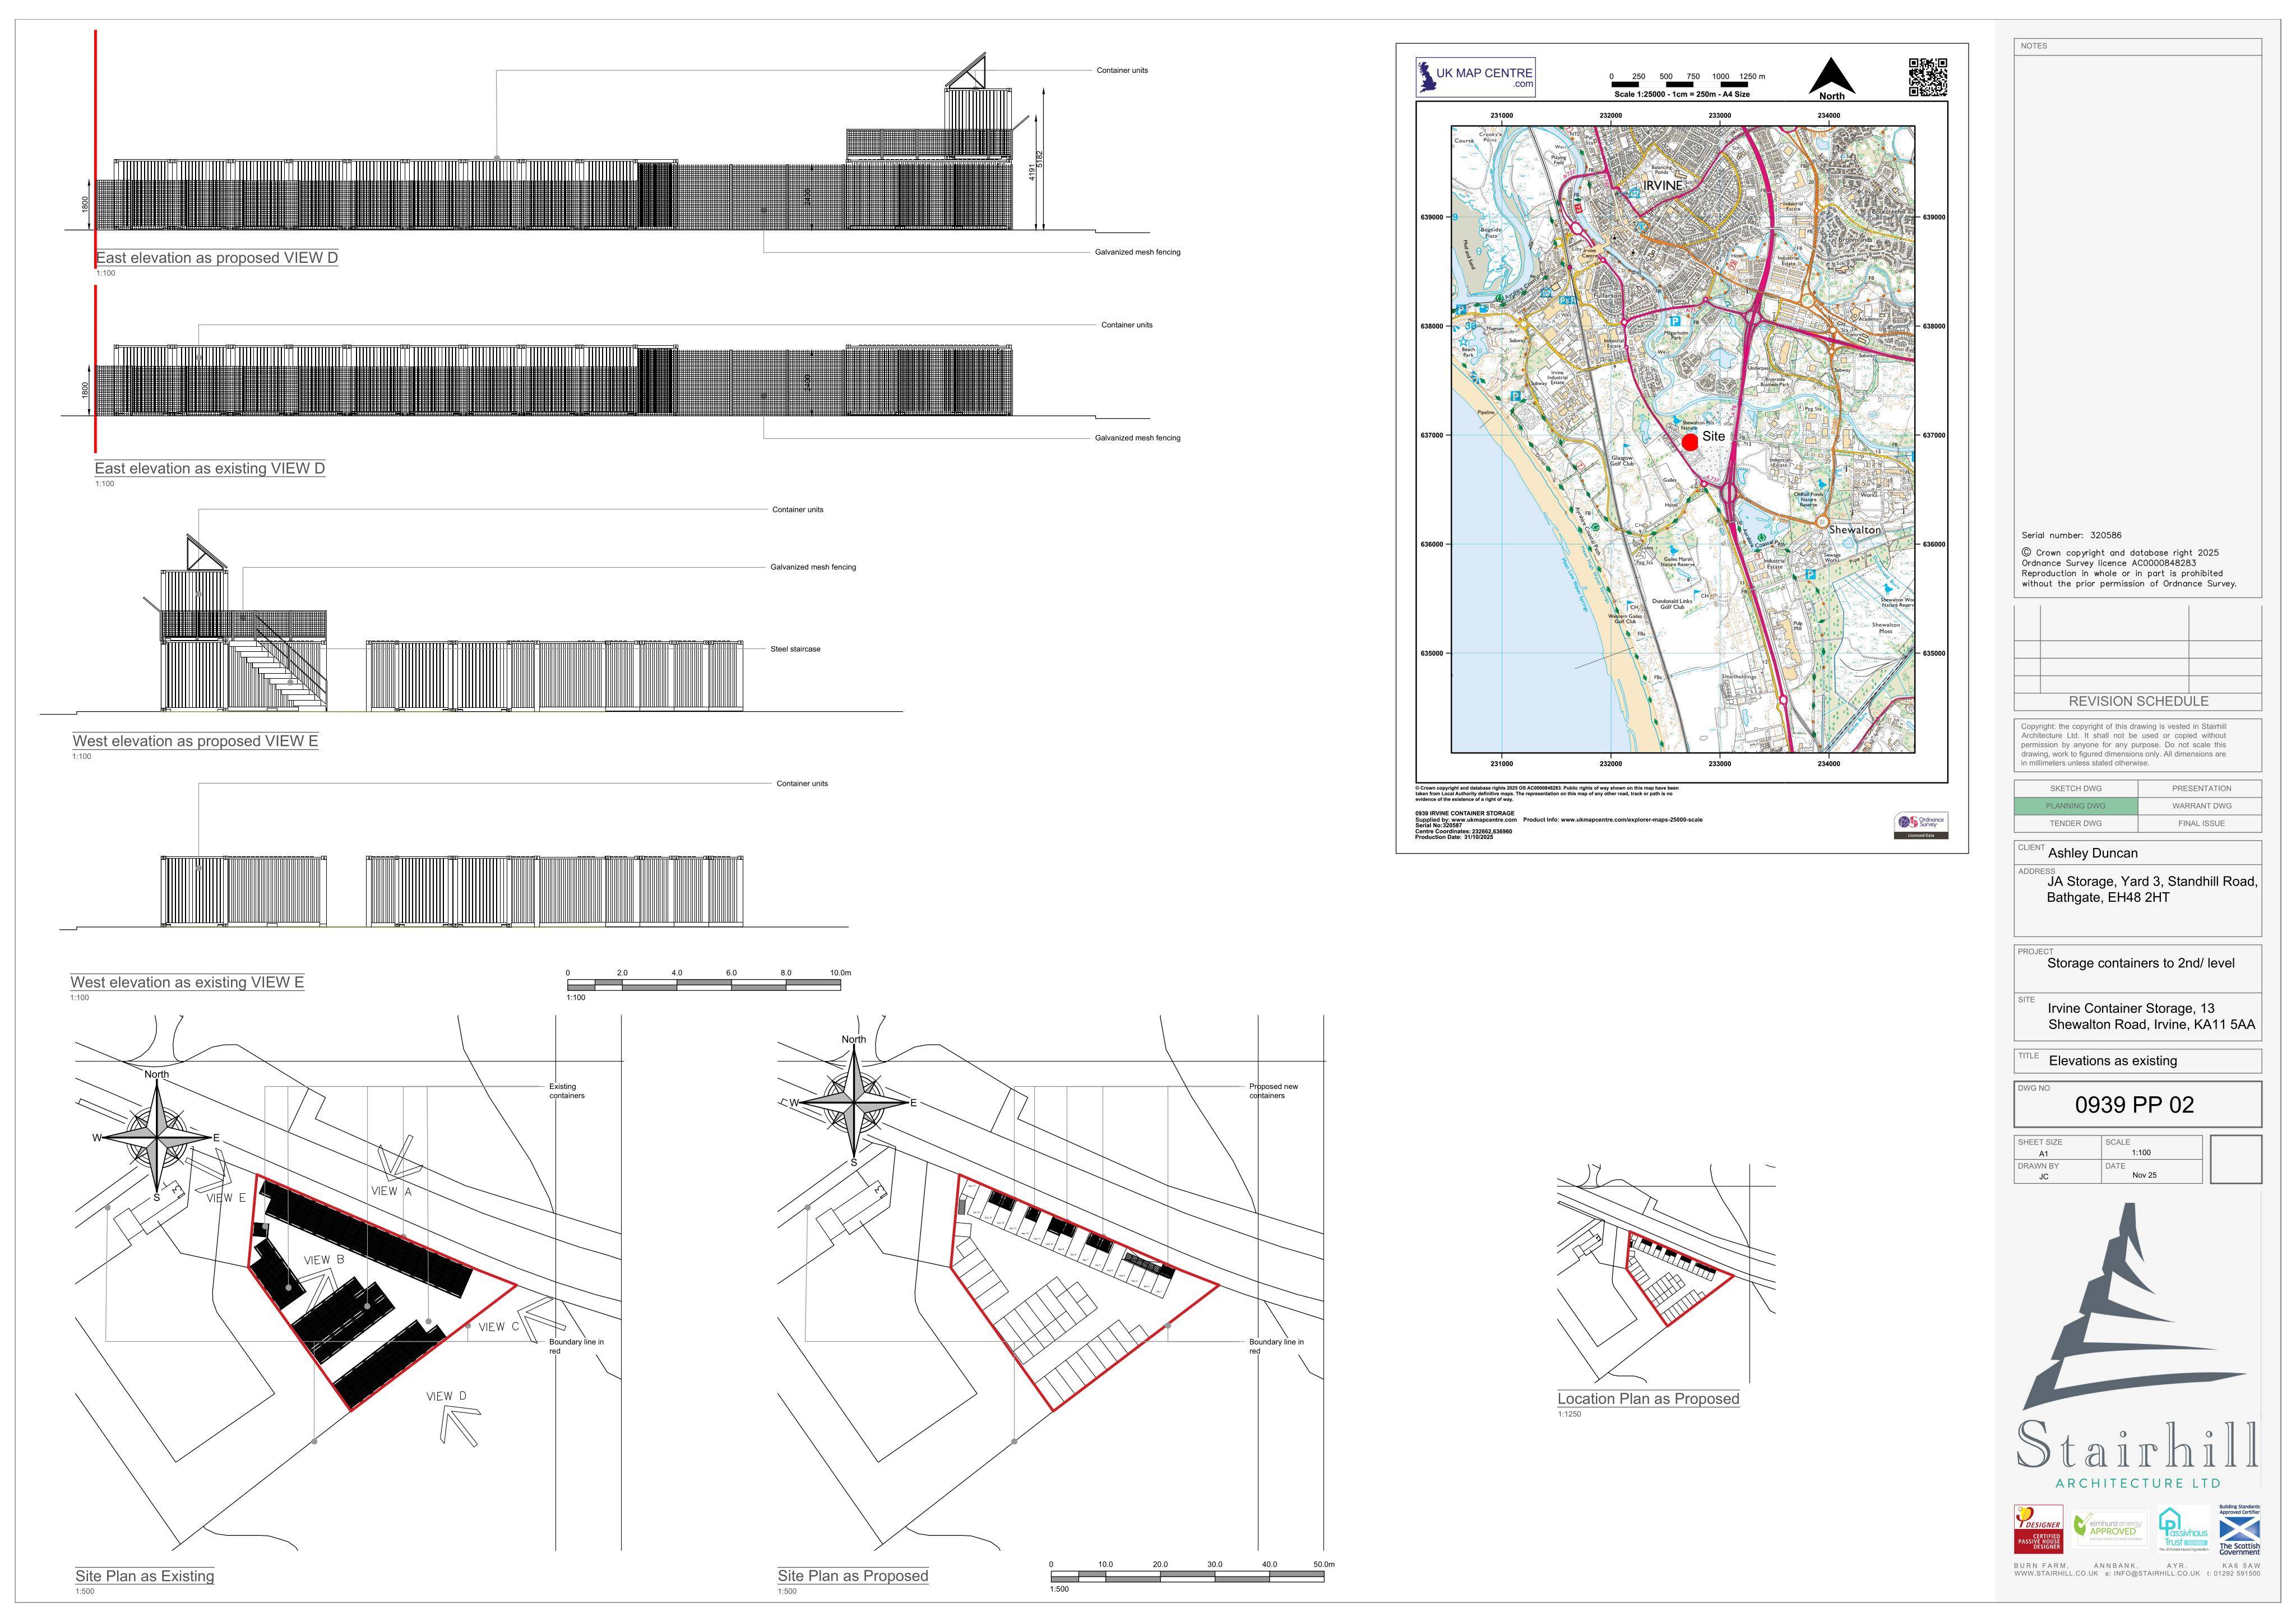Click the QR code on the map sheet
This screenshot has height=1622, width=2296.
tap(1928, 77)
